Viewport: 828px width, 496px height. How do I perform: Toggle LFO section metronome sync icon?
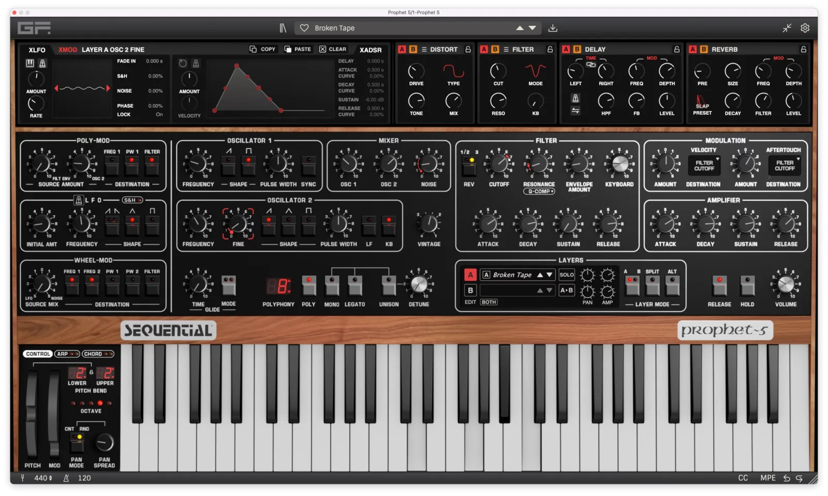point(79,200)
